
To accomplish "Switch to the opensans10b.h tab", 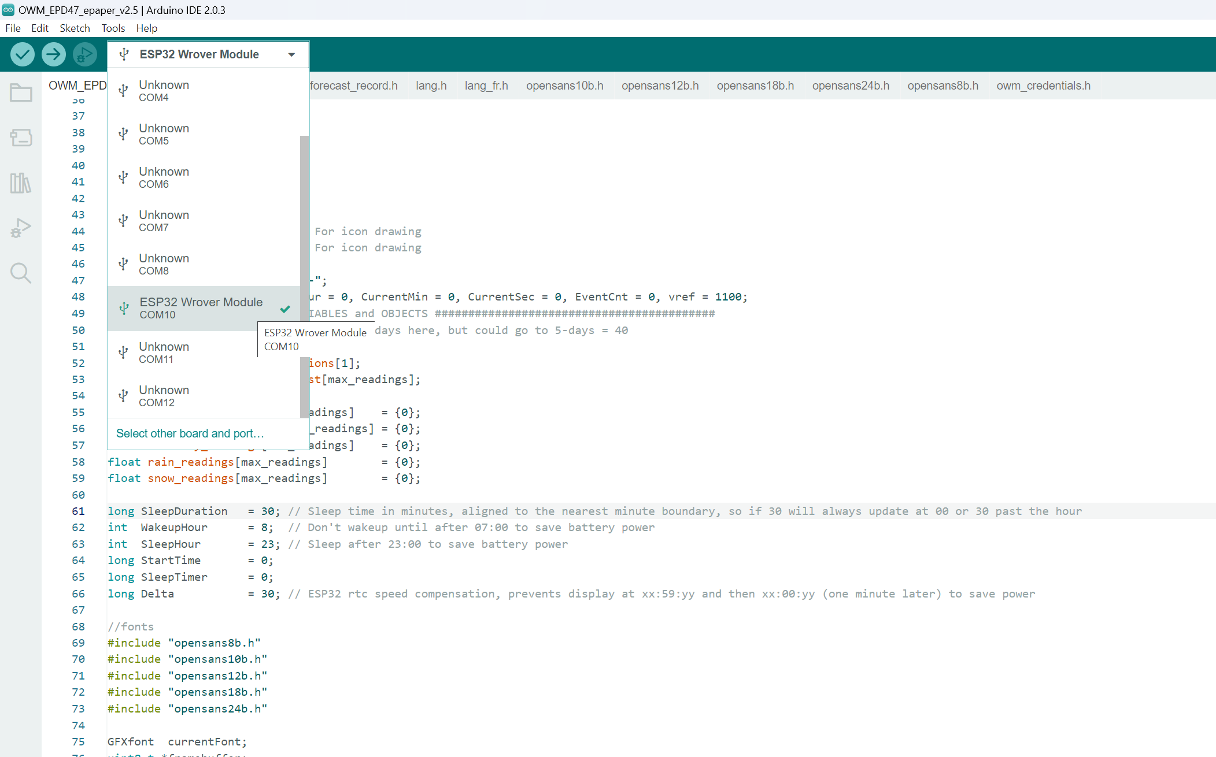I will pos(565,86).
